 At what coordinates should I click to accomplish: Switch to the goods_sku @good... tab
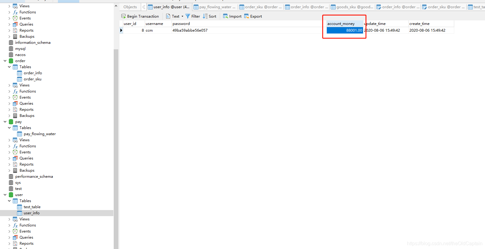352,7
